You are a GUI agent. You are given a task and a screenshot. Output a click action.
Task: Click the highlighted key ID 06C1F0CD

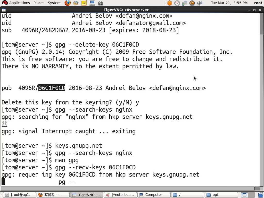tap(52, 88)
